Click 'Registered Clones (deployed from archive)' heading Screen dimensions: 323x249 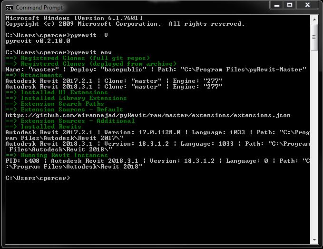91,64
